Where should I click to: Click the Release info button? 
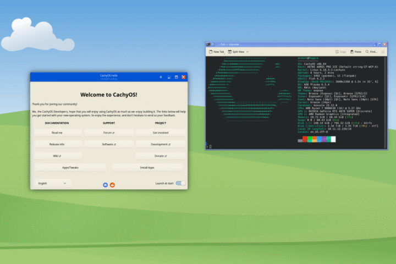[x=57, y=144]
